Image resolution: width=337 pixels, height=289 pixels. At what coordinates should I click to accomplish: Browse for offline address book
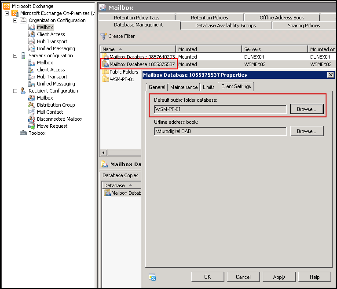[307, 131]
